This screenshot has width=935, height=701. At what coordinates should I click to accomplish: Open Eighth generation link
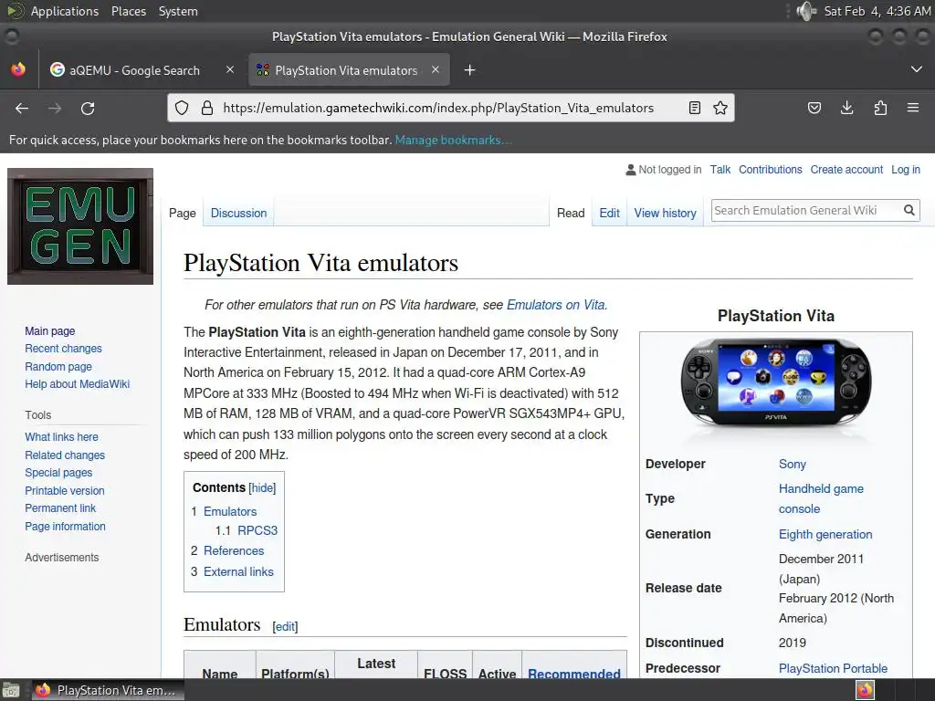point(825,534)
